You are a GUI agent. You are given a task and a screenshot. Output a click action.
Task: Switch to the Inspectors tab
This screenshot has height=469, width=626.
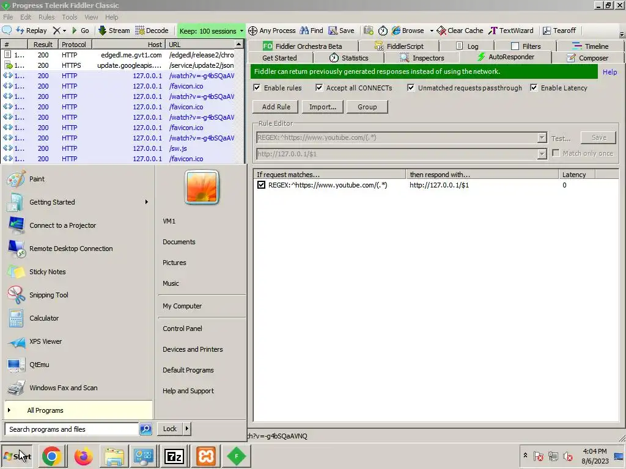422,58
